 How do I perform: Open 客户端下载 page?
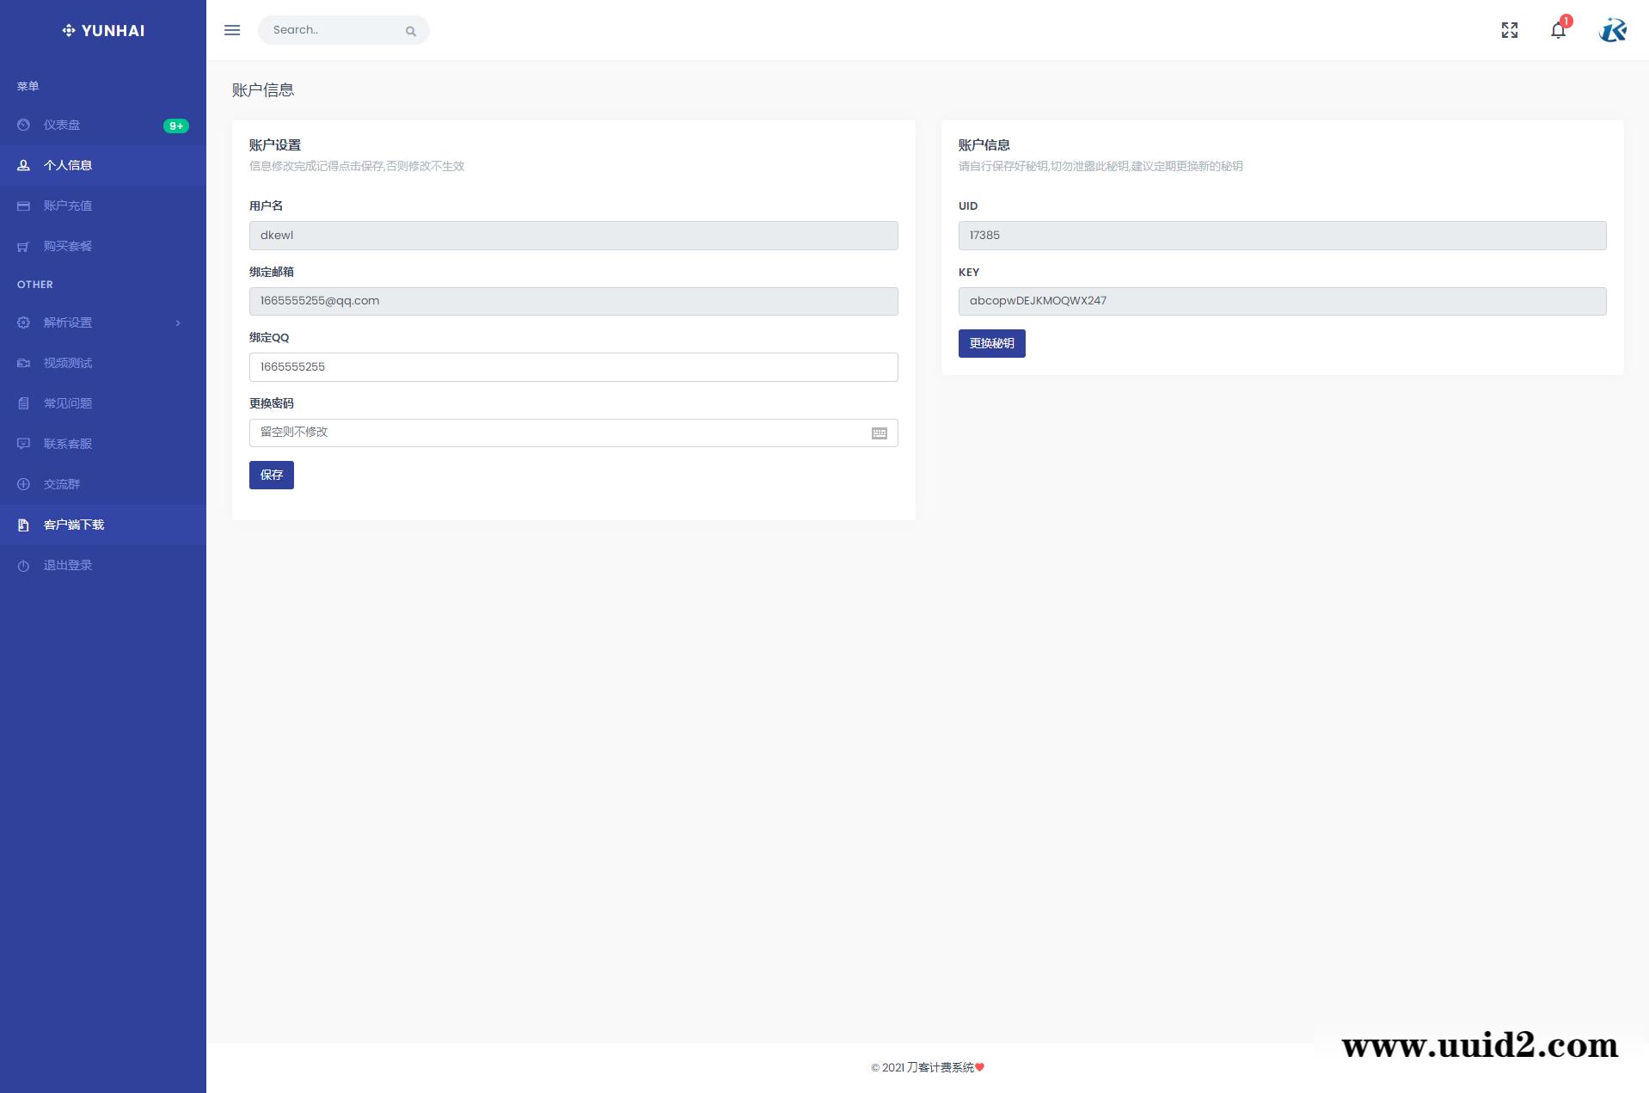click(74, 525)
